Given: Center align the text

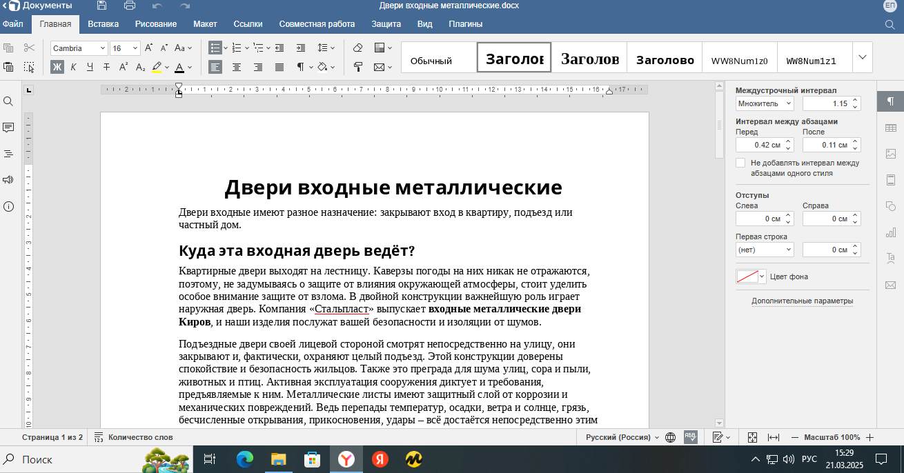Looking at the screenshot, I should [x=237, y=67].
